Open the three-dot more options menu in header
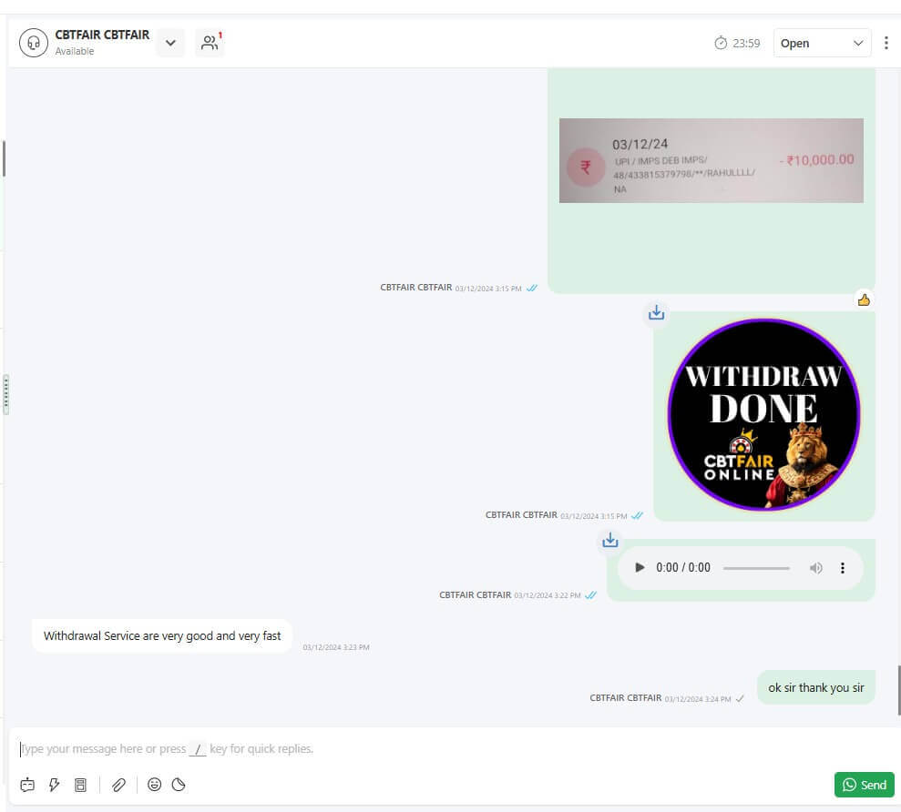 tap(886, 43)
